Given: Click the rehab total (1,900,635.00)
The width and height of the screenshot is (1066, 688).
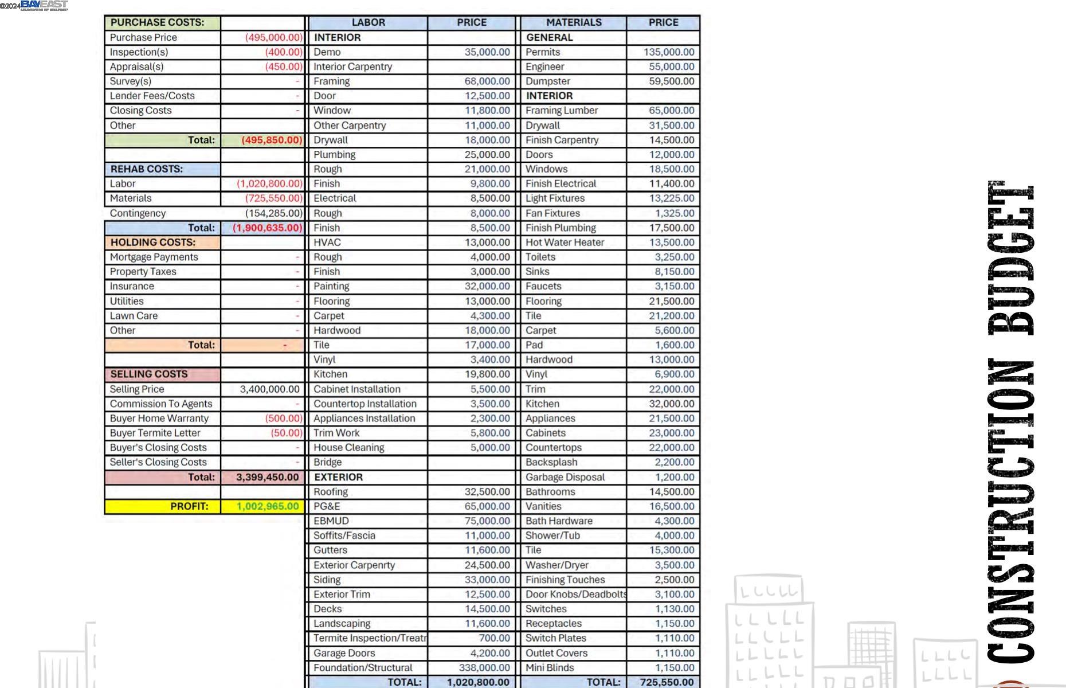Looking at the screenshot, I should 267,228.
